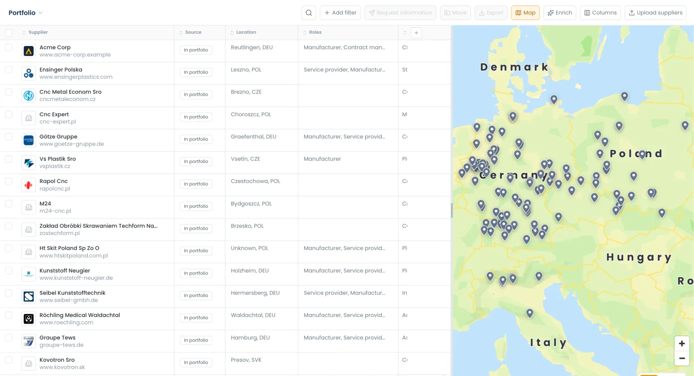Screen dimensions: 694x376
Task: Click the Add filter button
Action: coord(340,13)
